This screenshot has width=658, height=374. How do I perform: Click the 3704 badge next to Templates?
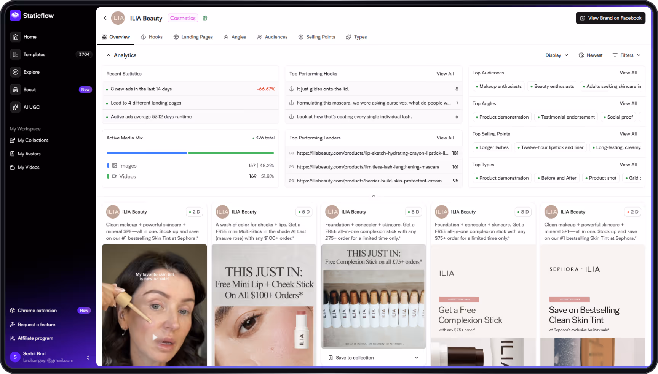[84, 54]
